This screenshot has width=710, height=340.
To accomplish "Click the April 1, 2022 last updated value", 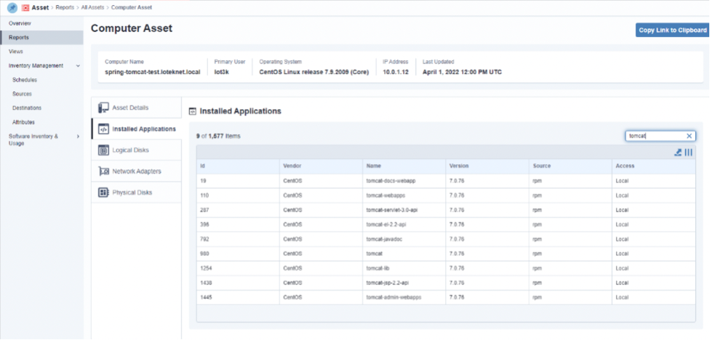I will point(462,72).
